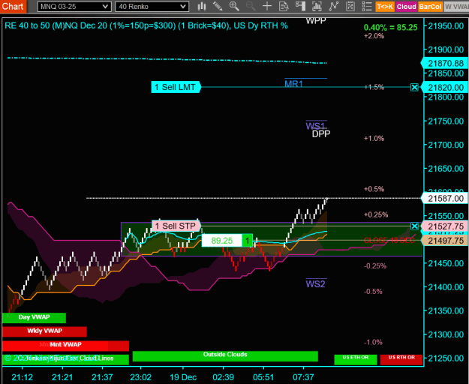This screenshot has height=384, width=469.
Task: Click the 23:02 time axis label
Action: point(140,377)
